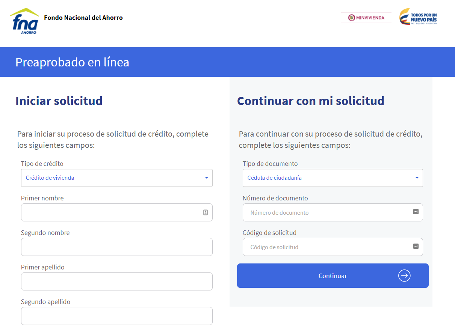Viewport: 455px width, 331px height.
Task: Click the FNA Ahorro logo
Action: point(24,21)
